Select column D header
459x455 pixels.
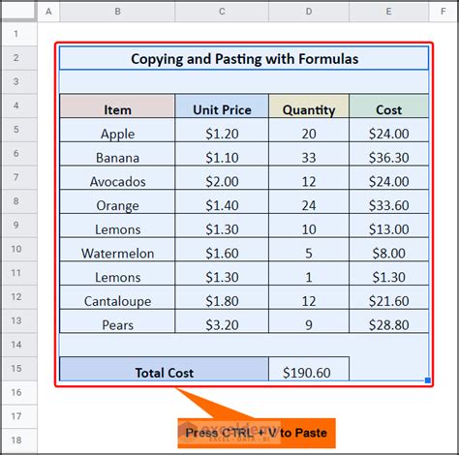pos(309,12)
